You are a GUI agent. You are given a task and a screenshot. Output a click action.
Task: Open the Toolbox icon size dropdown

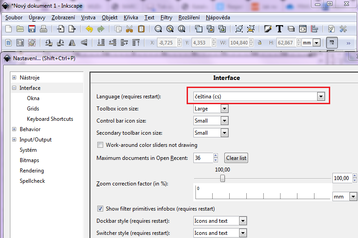[x=224, y=109]
